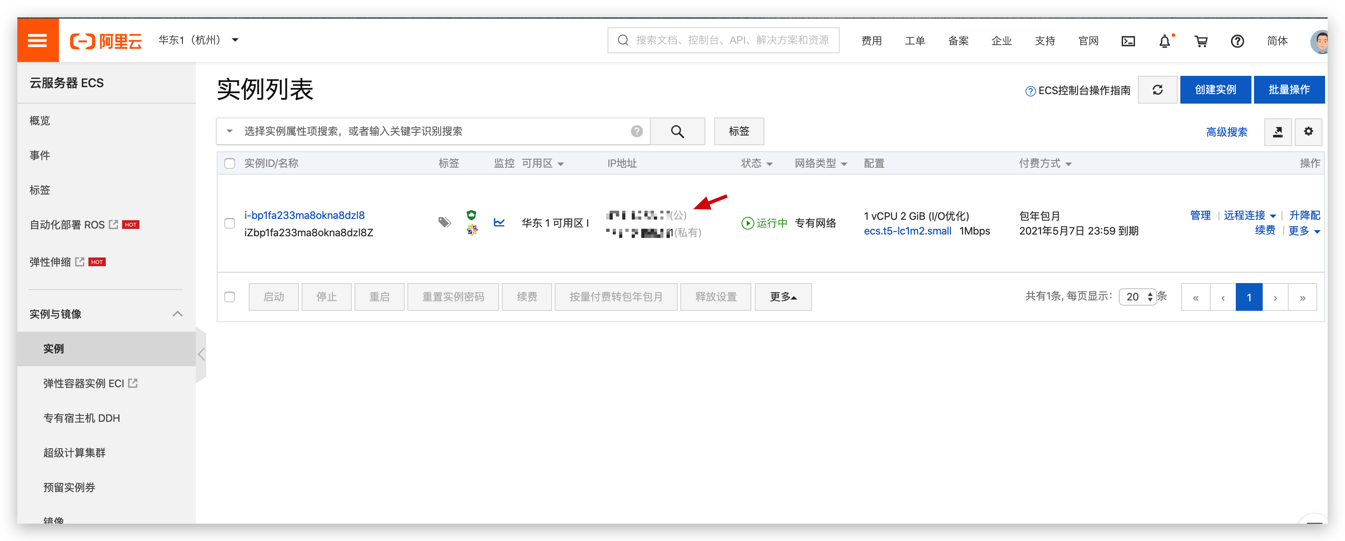Expand the 远程连接 dropdown

tap(1249, 215)
